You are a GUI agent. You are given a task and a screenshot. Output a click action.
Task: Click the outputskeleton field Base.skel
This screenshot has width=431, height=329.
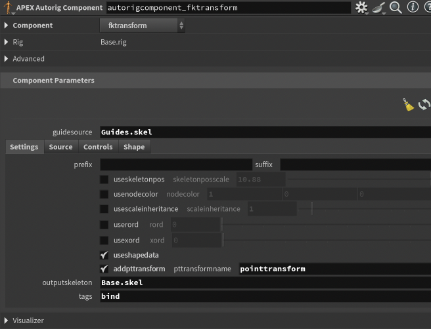point(265,282)
